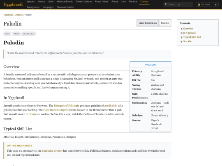
Task: Click the 'Paladin' alias in Also known as
Action: click(x=165, y=23)
